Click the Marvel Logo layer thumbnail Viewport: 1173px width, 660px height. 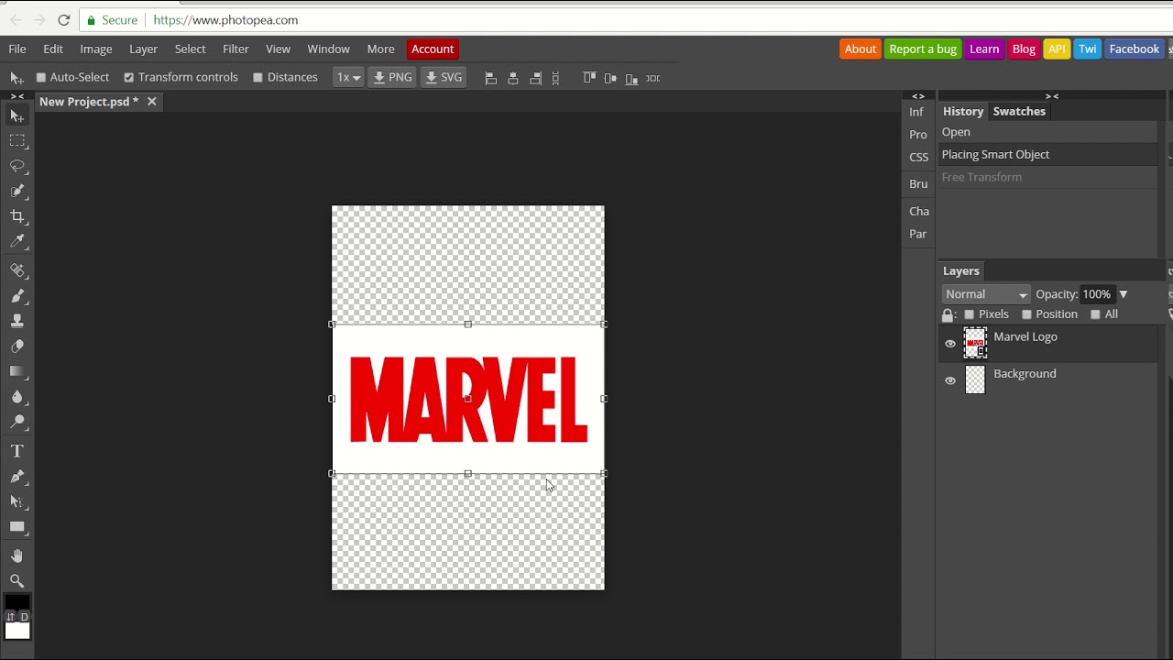pos(975,343)
